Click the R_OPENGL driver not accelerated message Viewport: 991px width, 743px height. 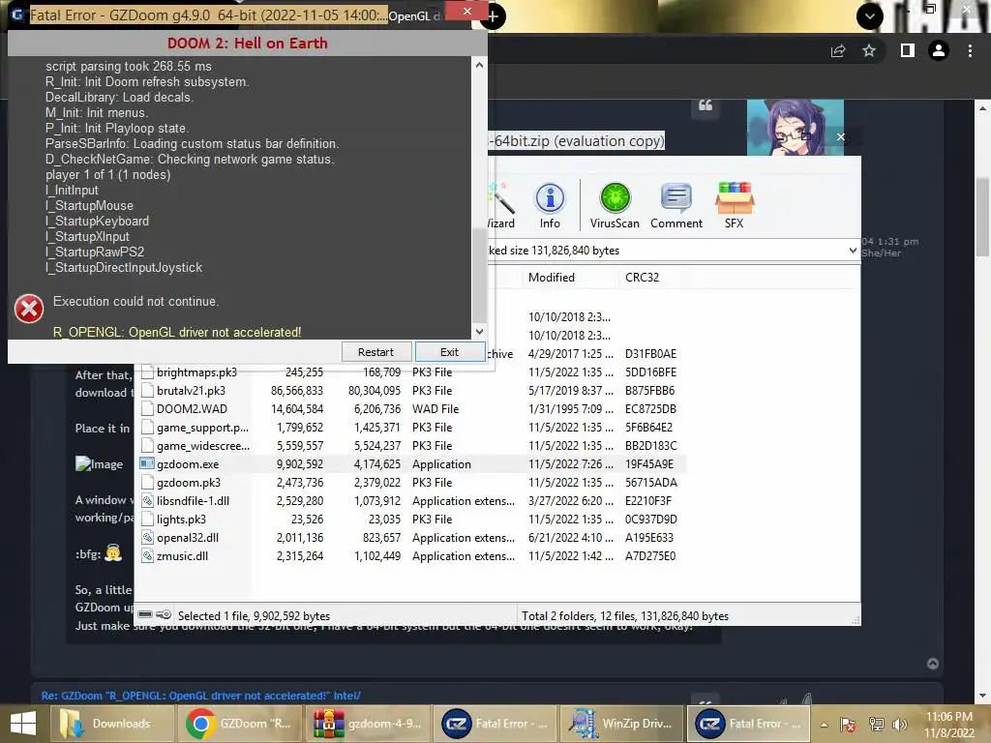tap(177, 332)
